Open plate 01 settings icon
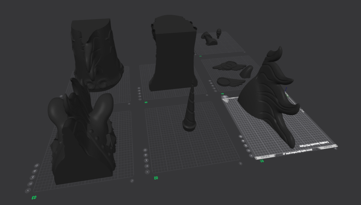The image size is (361, 205). coord(241,136)
